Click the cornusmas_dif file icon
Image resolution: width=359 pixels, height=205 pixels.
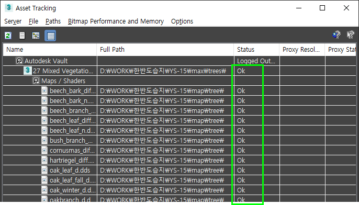44,150
